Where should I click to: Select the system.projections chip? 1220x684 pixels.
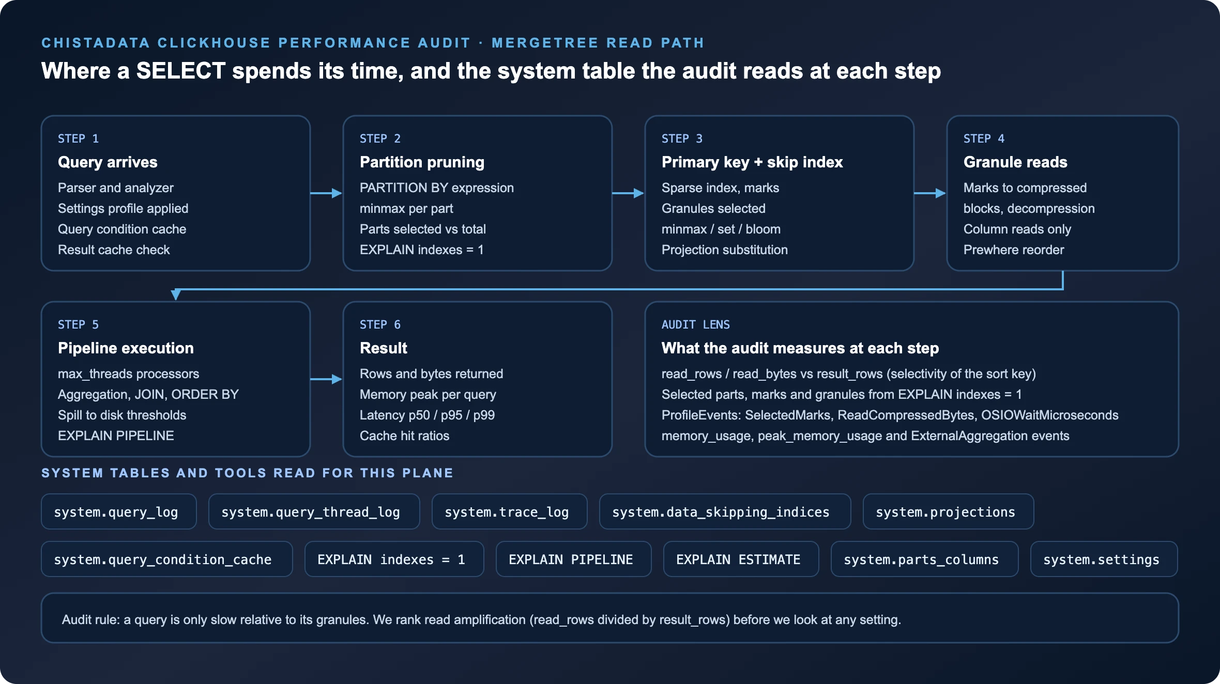point(949,511)
